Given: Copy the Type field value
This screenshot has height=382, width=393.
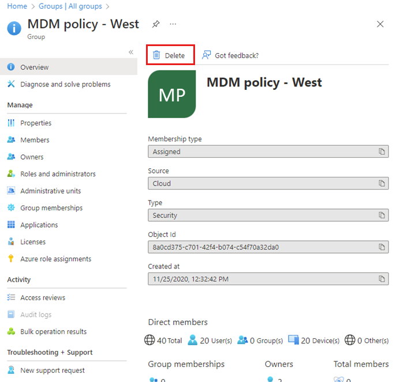Looking at the screenshot, I should (x=381, y=215).
